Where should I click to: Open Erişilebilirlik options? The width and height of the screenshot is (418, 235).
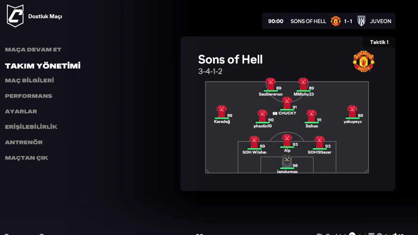pyautogui.click(x=31, y=127)
